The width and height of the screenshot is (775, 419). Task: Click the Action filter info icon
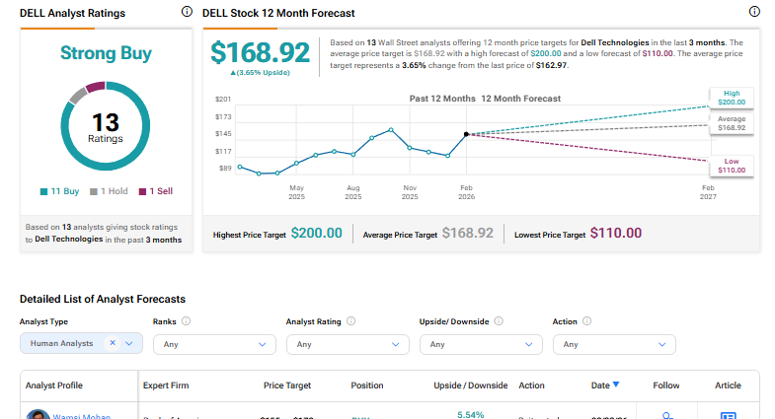586,321
